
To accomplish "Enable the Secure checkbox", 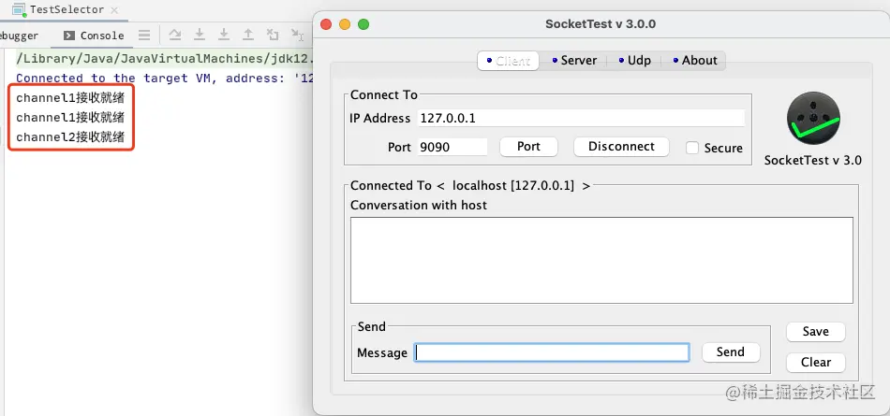I will coord(693,148).
